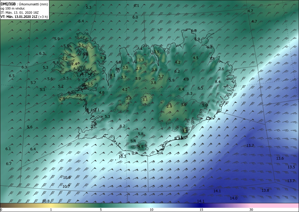Click the 4.3 value on the map

click(x=103, y=58)
